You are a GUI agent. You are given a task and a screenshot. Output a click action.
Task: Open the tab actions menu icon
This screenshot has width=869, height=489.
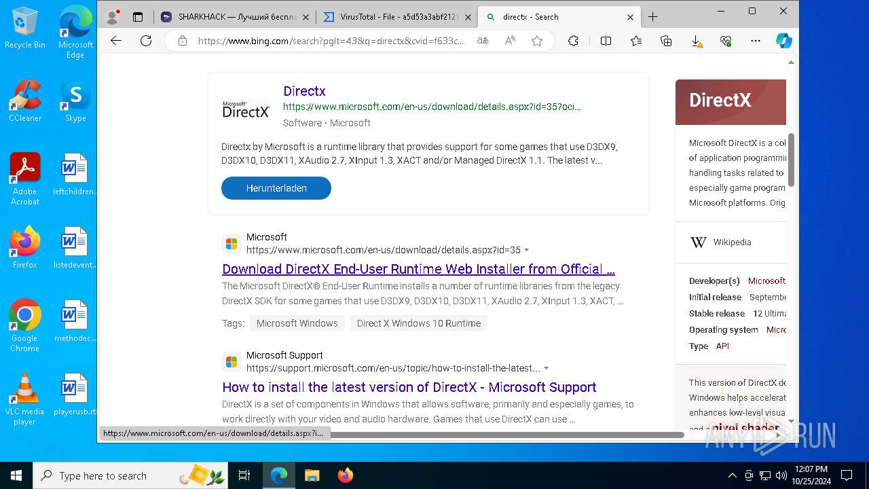pos(138,17)
